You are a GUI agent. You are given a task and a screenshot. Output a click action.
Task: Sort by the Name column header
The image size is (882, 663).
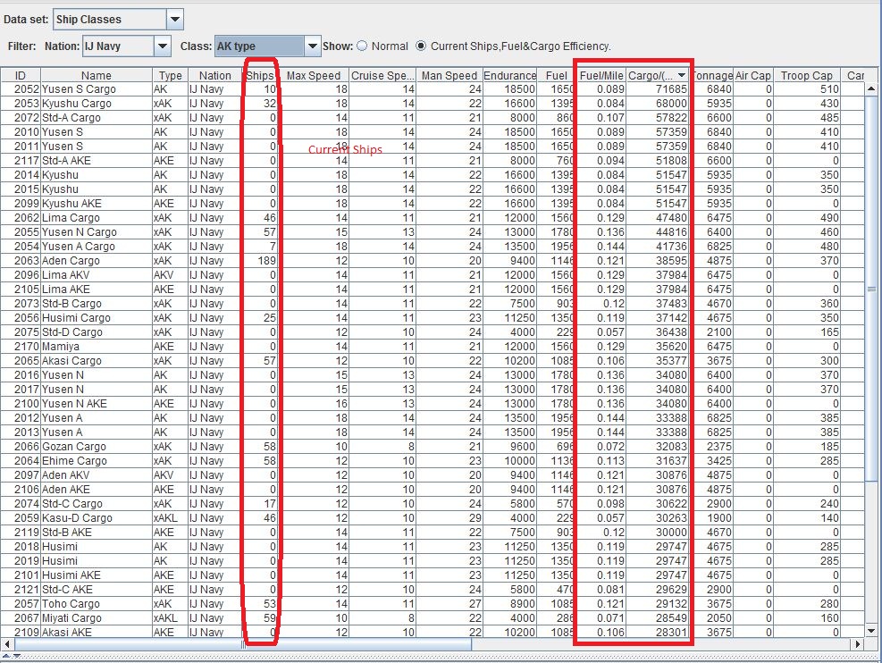click(97, 76)
